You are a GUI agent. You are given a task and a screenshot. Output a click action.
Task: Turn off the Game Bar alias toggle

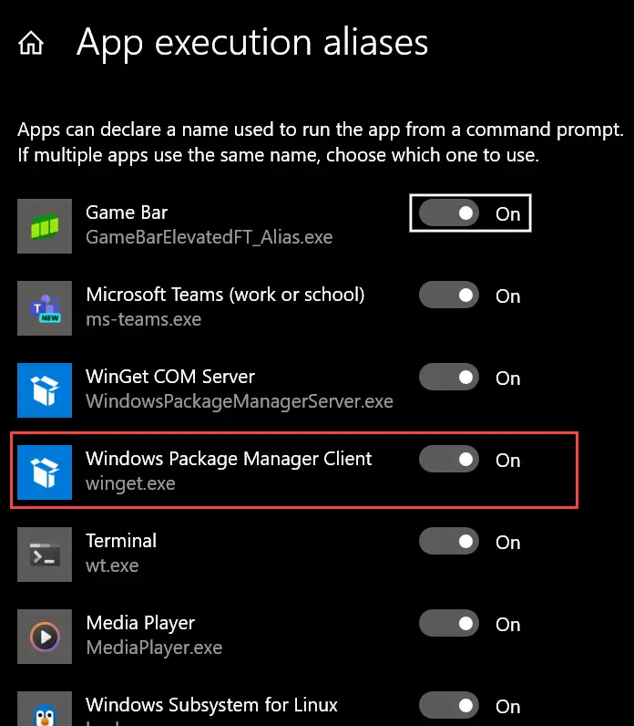(x=449, y=213)
